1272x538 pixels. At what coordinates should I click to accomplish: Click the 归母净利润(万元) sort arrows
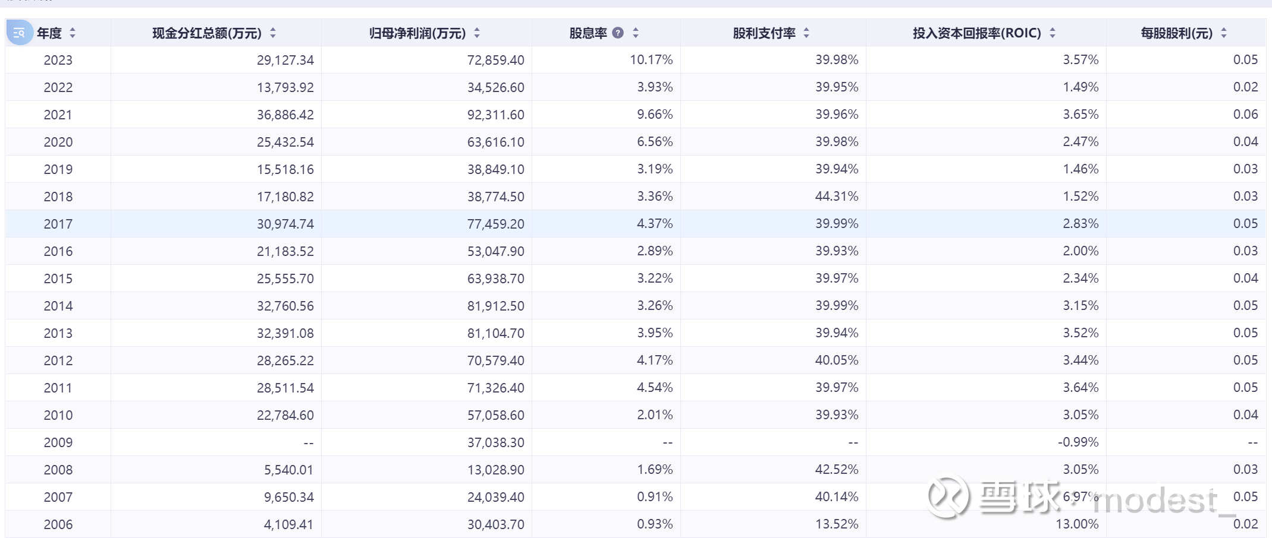pos(477,33)
